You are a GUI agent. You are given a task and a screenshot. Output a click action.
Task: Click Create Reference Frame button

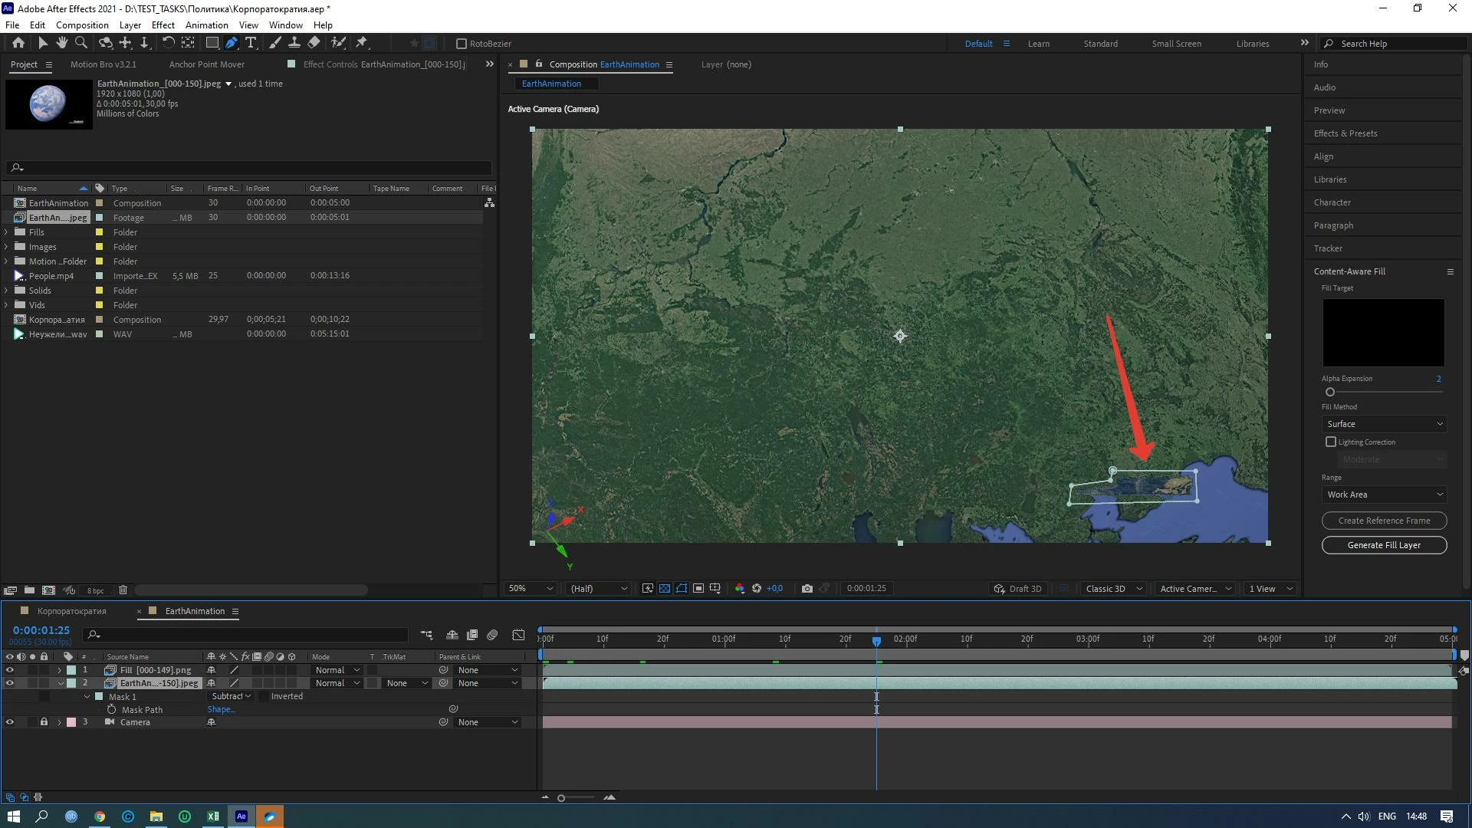(x=1384, y=521)
